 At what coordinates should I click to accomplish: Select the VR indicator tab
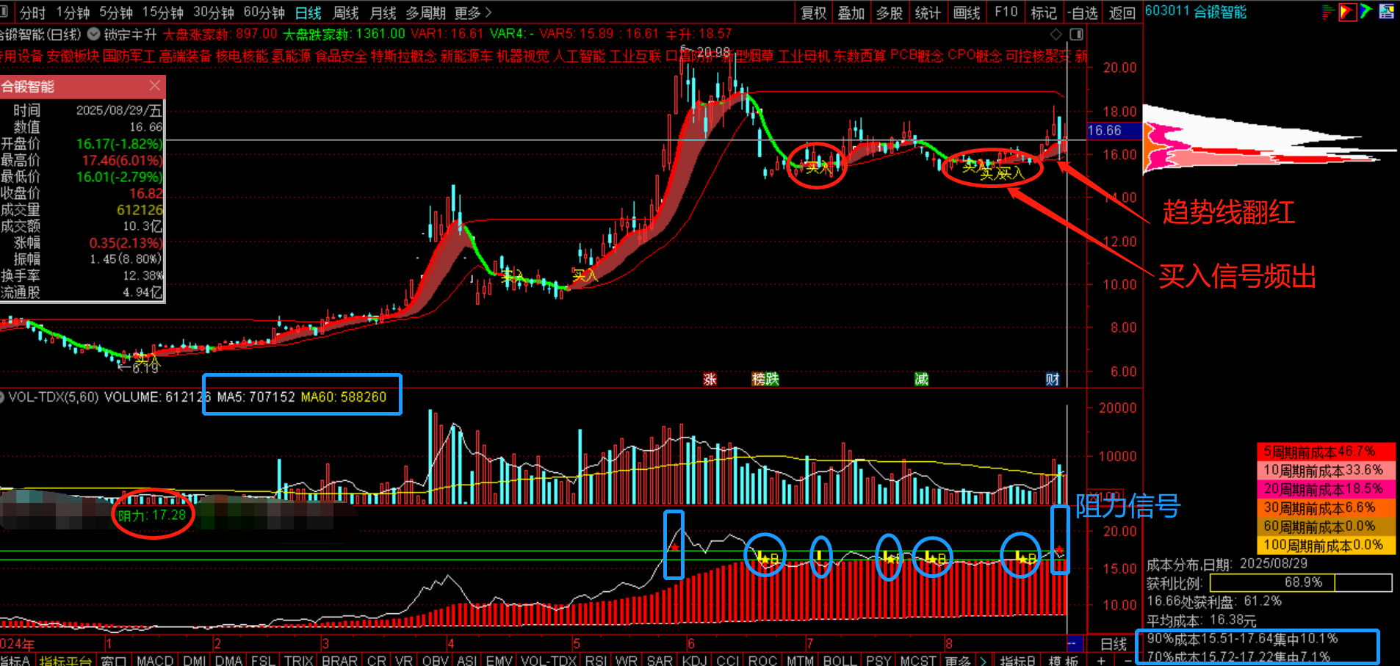pyautogui.click(x=404, y=660)
